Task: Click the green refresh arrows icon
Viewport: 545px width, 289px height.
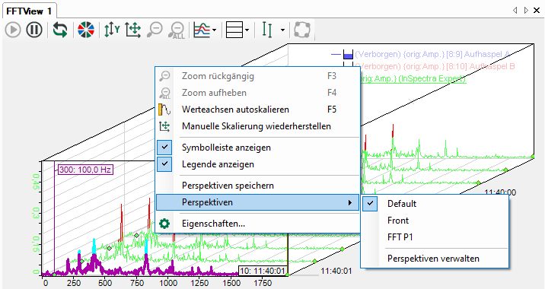Action: (60, 30)
